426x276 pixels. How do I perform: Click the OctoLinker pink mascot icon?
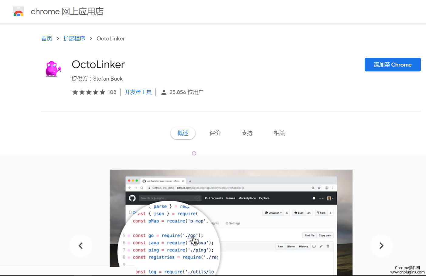53,68
